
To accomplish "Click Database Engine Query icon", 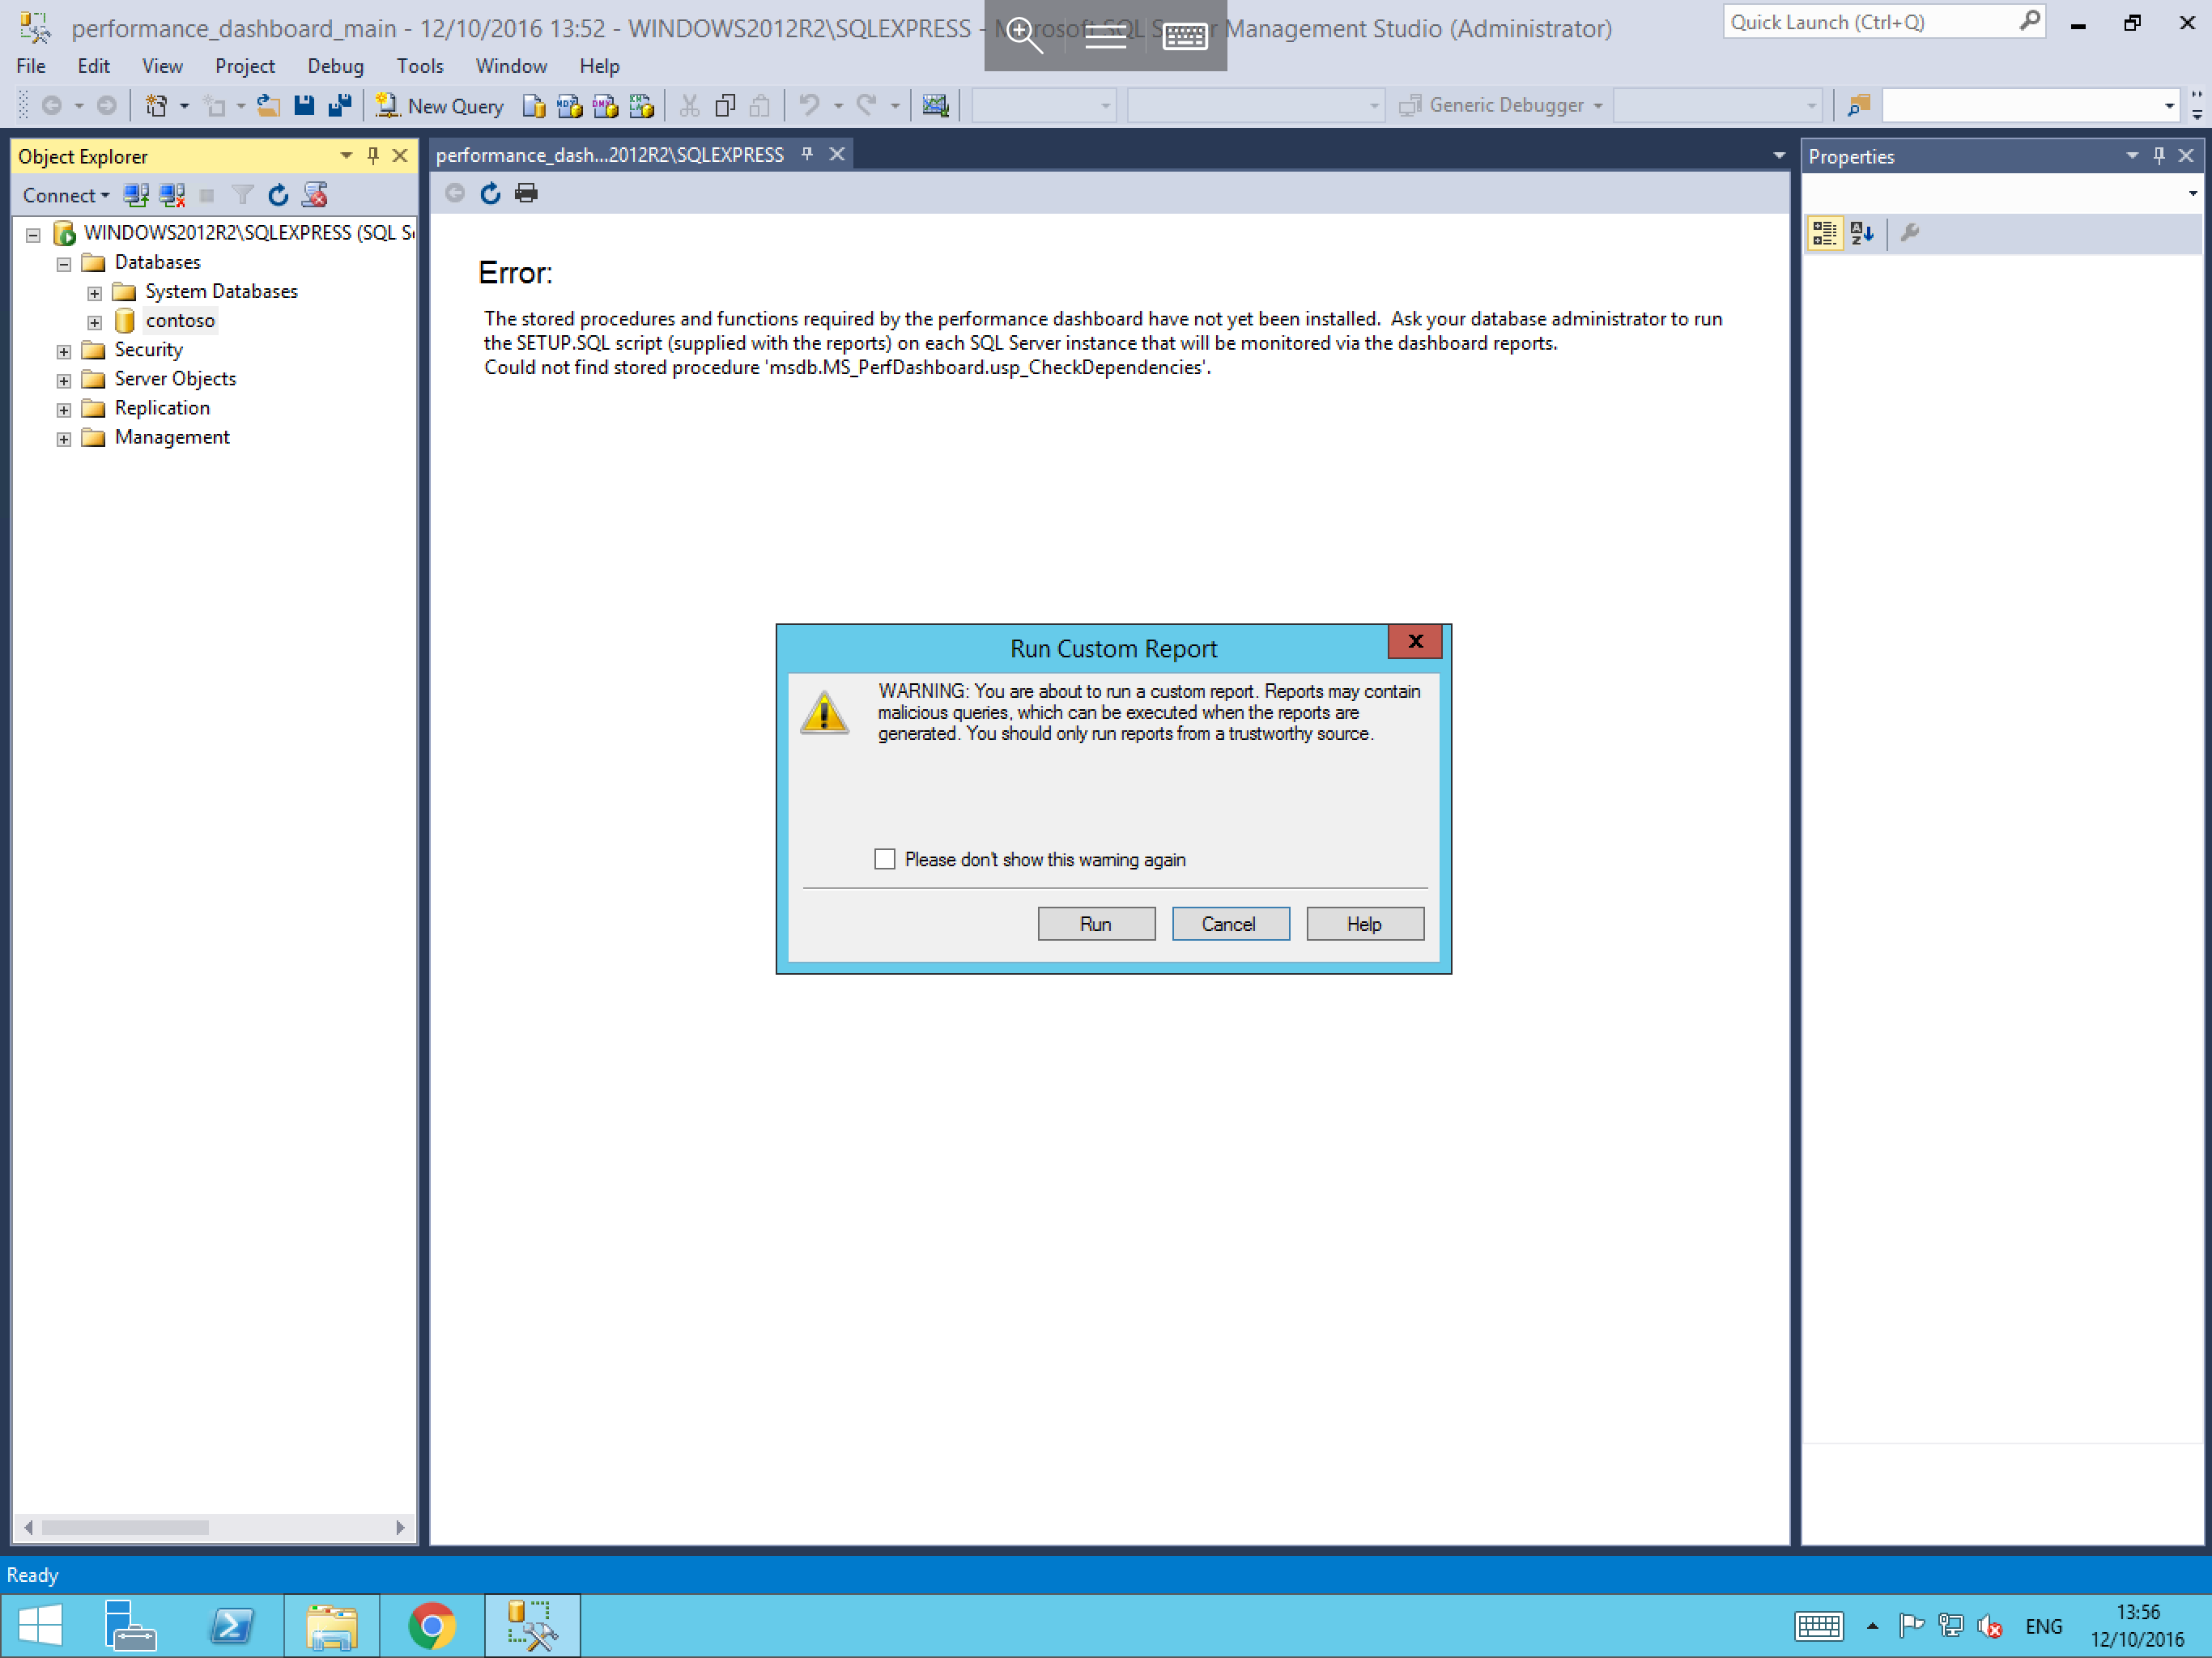I will coord(534,105).
